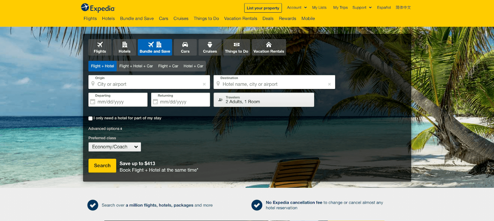Click the calendar icon in the Departing field
The height and width of the screenshot is (221, 494).
point(93,102)
